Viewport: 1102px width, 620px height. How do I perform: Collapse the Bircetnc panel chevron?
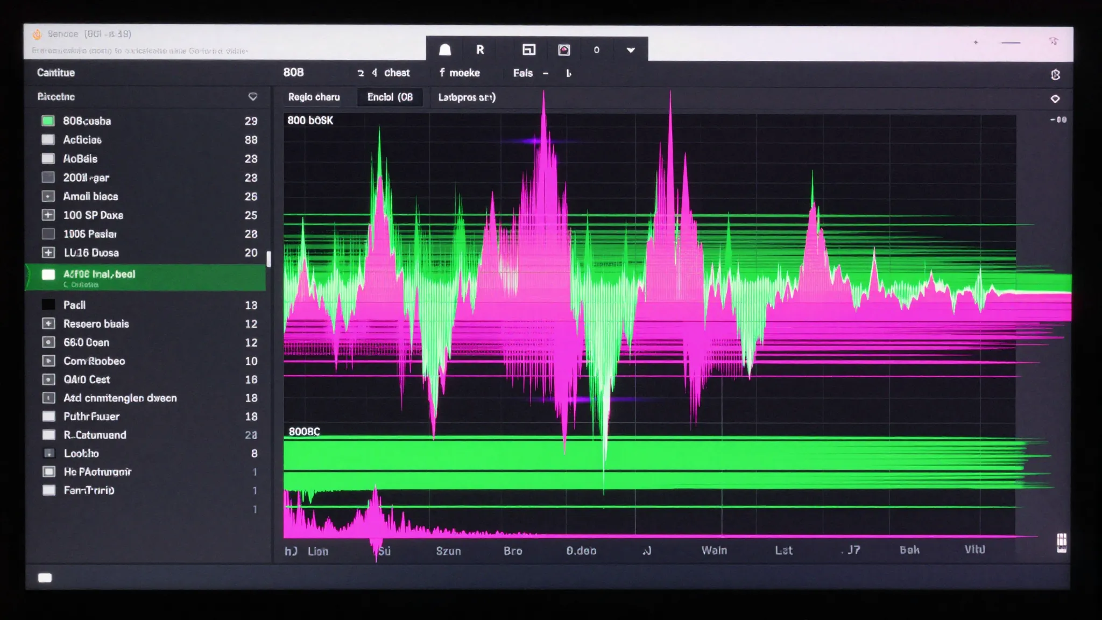click(252, 97)
